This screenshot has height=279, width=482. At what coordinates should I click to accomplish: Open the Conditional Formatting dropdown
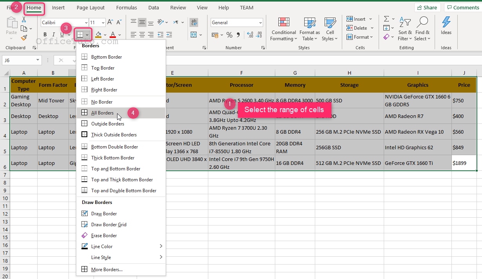[284, 29]
